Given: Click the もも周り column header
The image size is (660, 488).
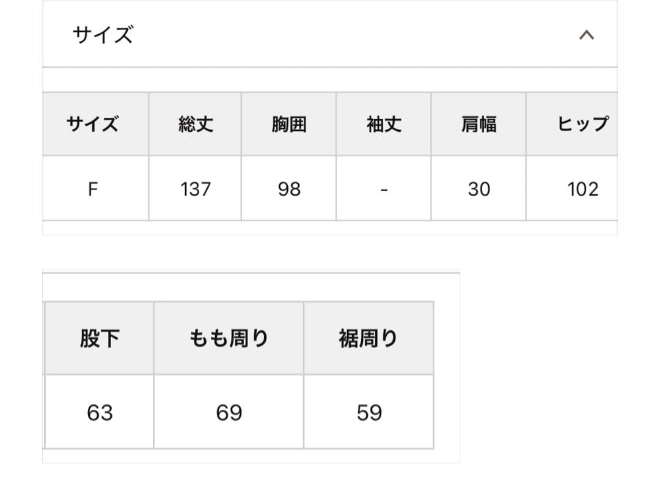Looking at the screenshot, I should click(229, 338).
